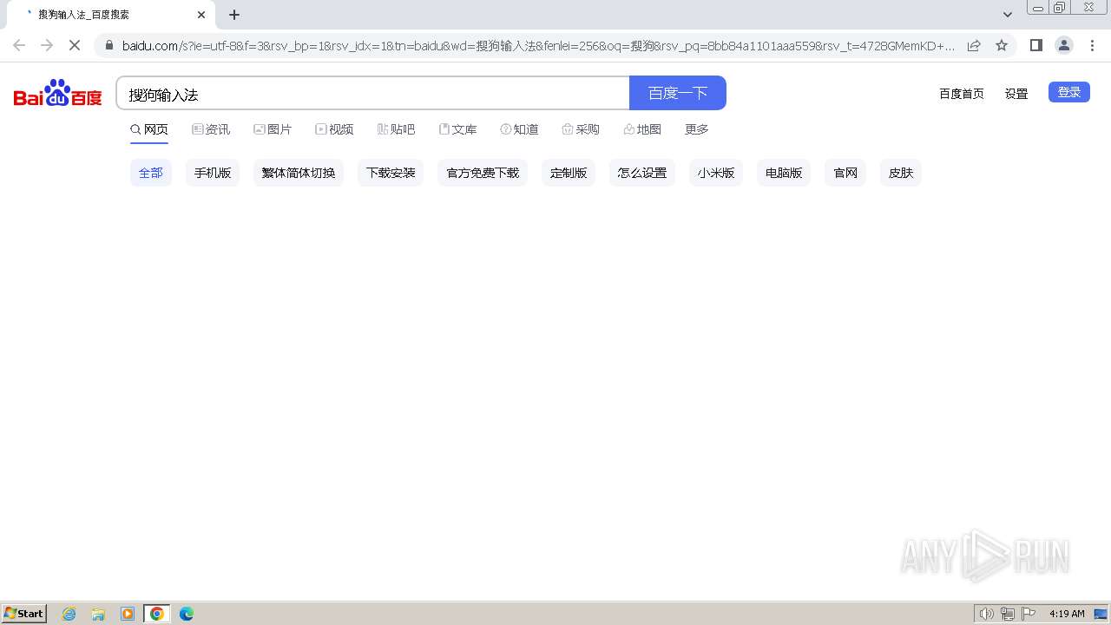Switch to the 地图 tab
Screen dimensions: 1111x625
pos(642,129)
